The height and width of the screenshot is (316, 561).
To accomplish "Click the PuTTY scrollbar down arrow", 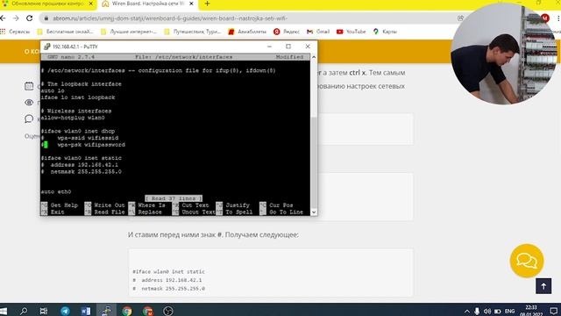I will [314, 212].
